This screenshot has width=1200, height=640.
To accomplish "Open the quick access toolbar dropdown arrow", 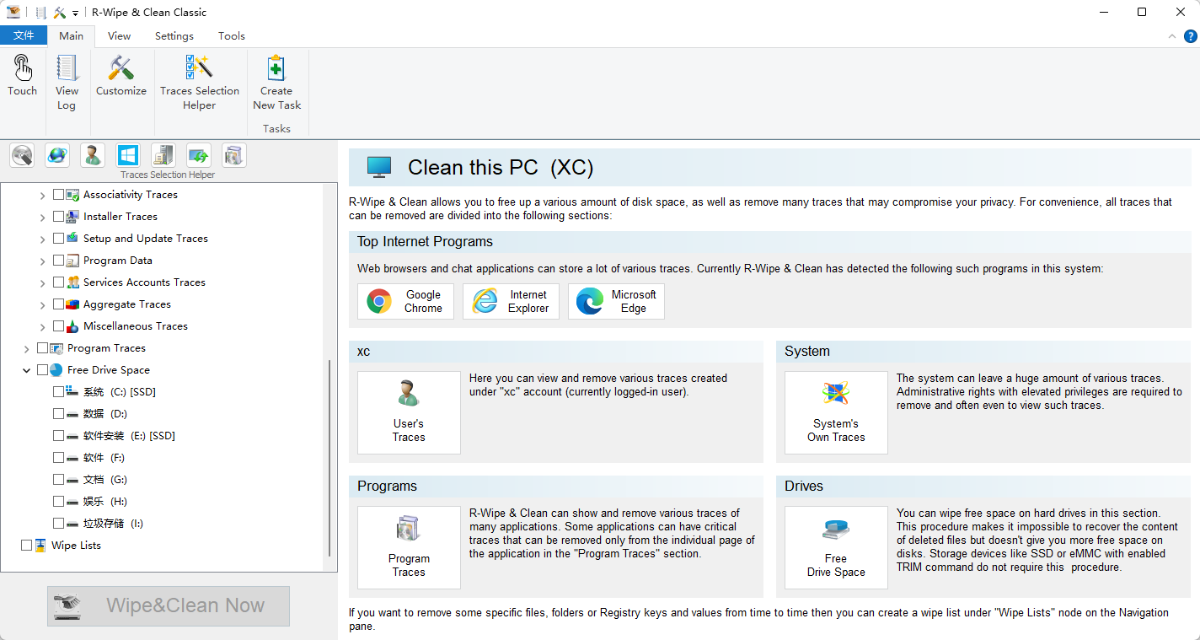I will coord(75,13).
